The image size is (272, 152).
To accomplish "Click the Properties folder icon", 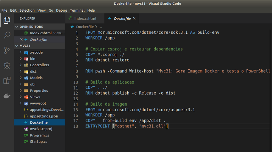I will pyautogui.click(x=26, y=91).
